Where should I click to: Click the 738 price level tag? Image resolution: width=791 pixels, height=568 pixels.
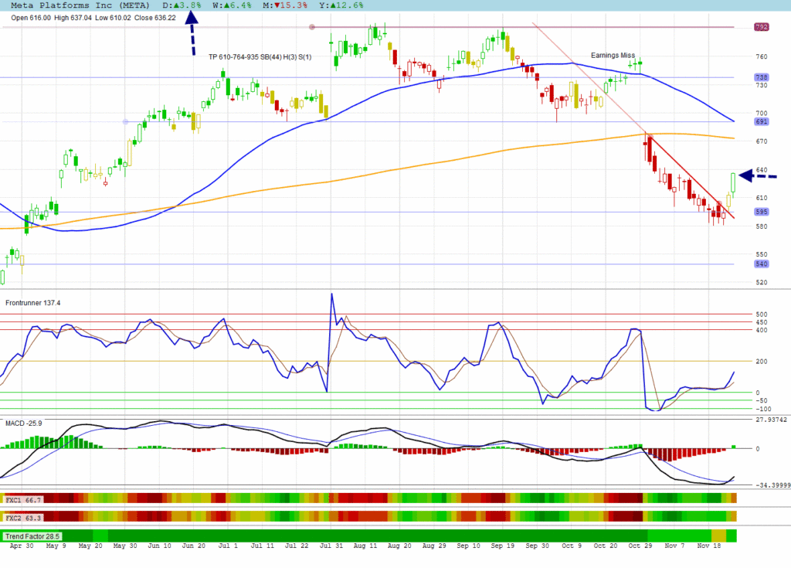(762, 77)
